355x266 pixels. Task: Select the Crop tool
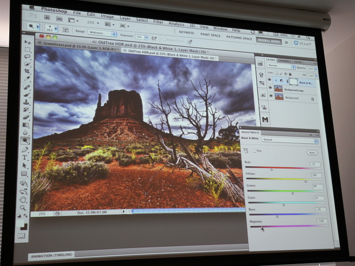27,71
